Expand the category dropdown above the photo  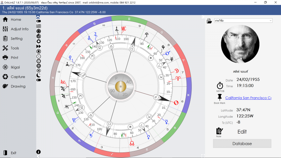pos(243,21)
